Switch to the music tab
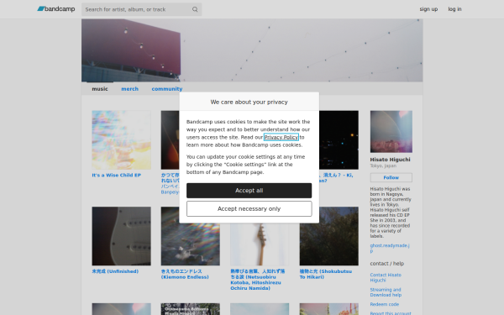Viewport: 504px width, 315px height. (x=100, y=89)
